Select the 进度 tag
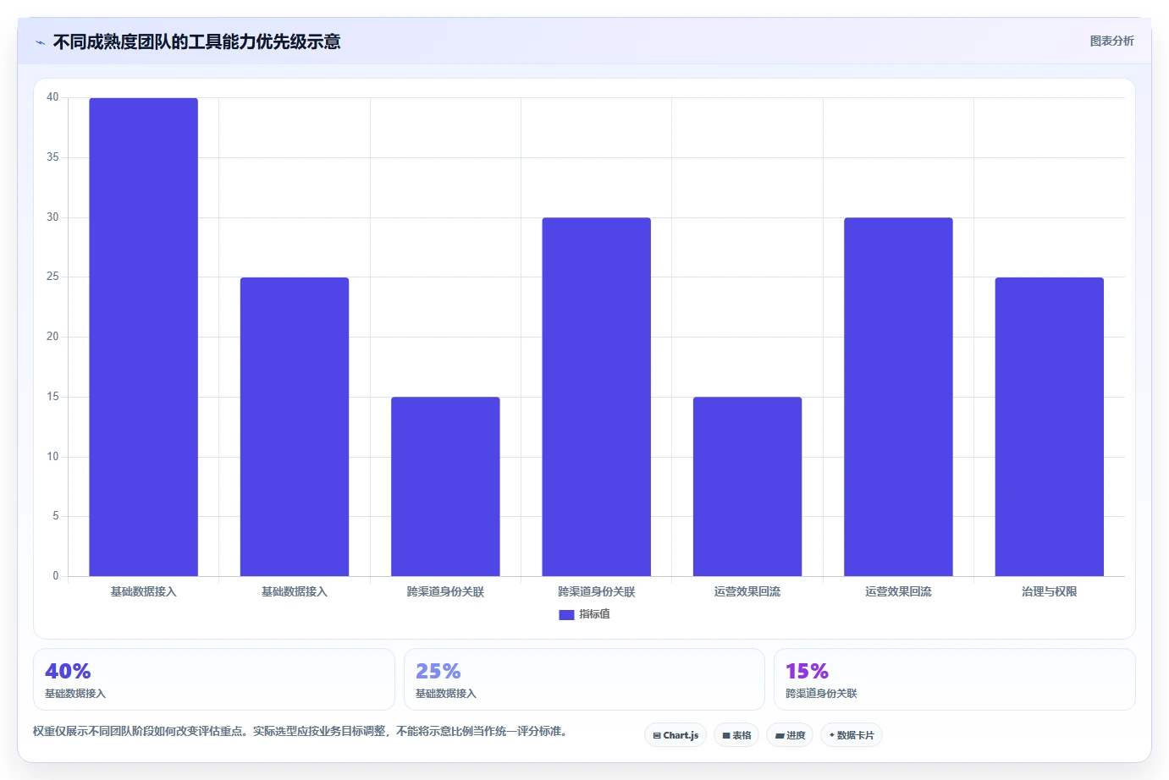Image resolution: width=1169 pixels, height=780 pixels. [x=790, y=735]
